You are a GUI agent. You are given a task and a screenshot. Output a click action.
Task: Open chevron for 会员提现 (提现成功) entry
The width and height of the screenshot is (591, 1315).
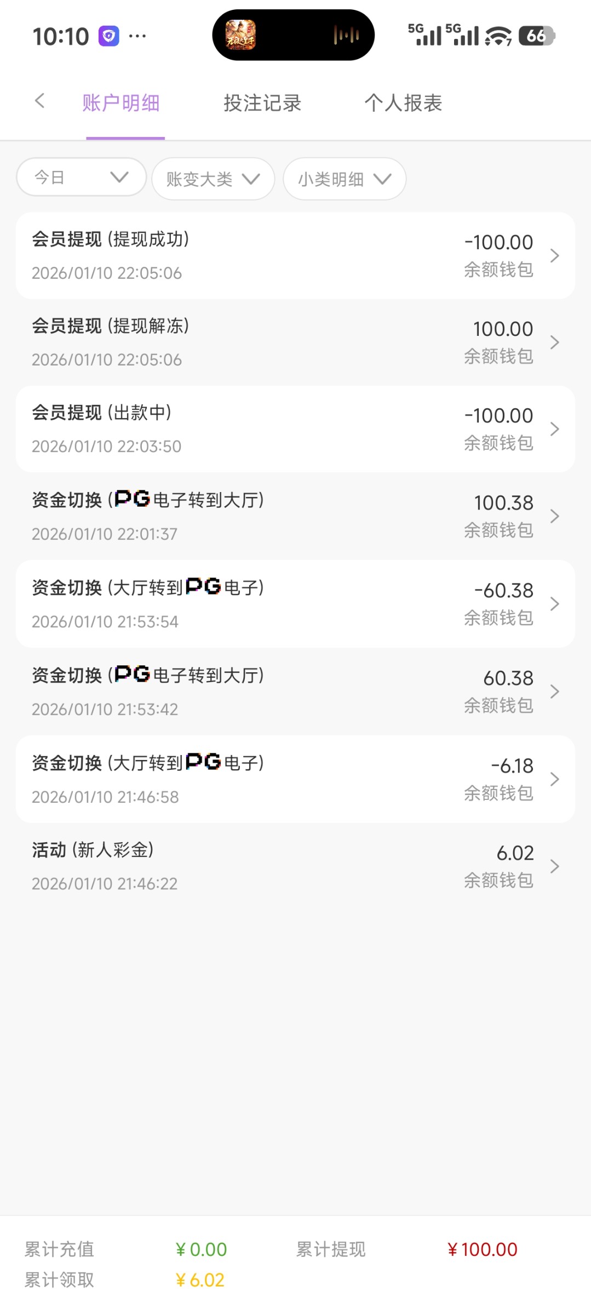click(554, 256)
